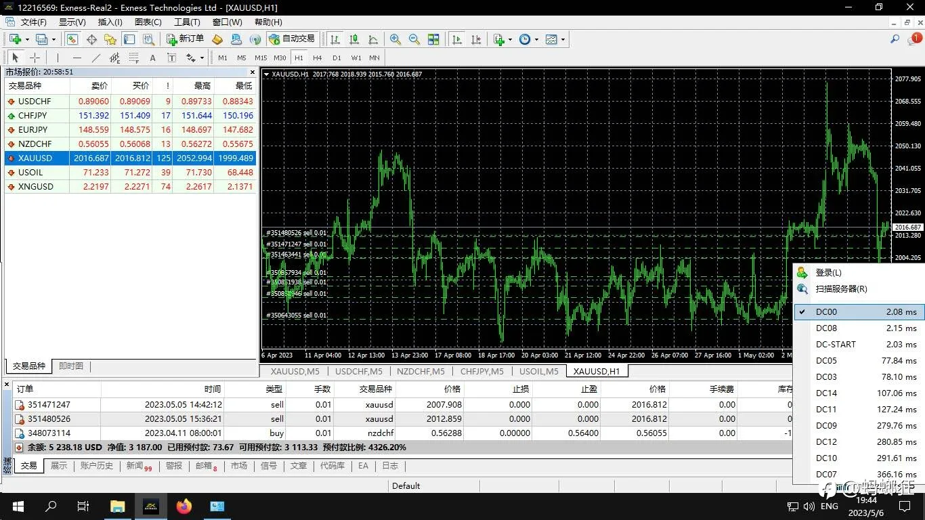
Task: Toggle the Data Window crosshair-target icon
Action: [91, 39]
